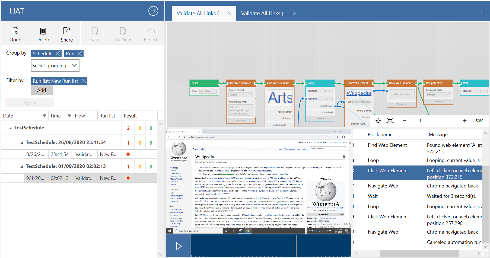
Task: Zoom in on the flow using the plus icon
Action: (x=464, y=121)
